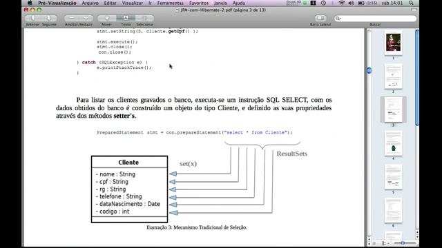Go to previous page with Anterior button
Screen dimensions: 442x248
[x=33, y=19]
